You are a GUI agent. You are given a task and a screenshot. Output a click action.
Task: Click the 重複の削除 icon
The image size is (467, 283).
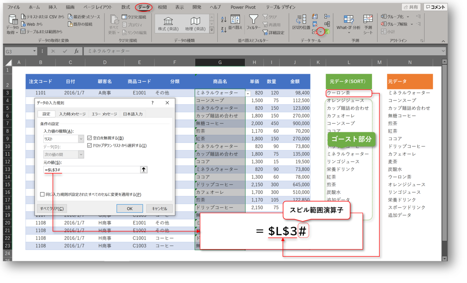click(x=315, y=24)
